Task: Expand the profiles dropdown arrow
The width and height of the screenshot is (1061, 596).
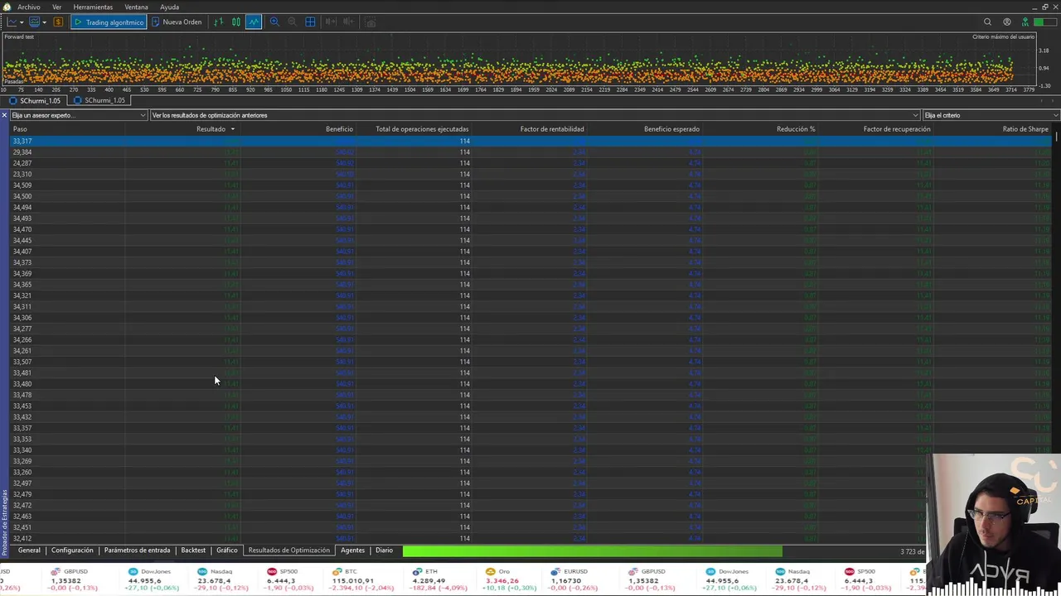Action: click(44, 22)
